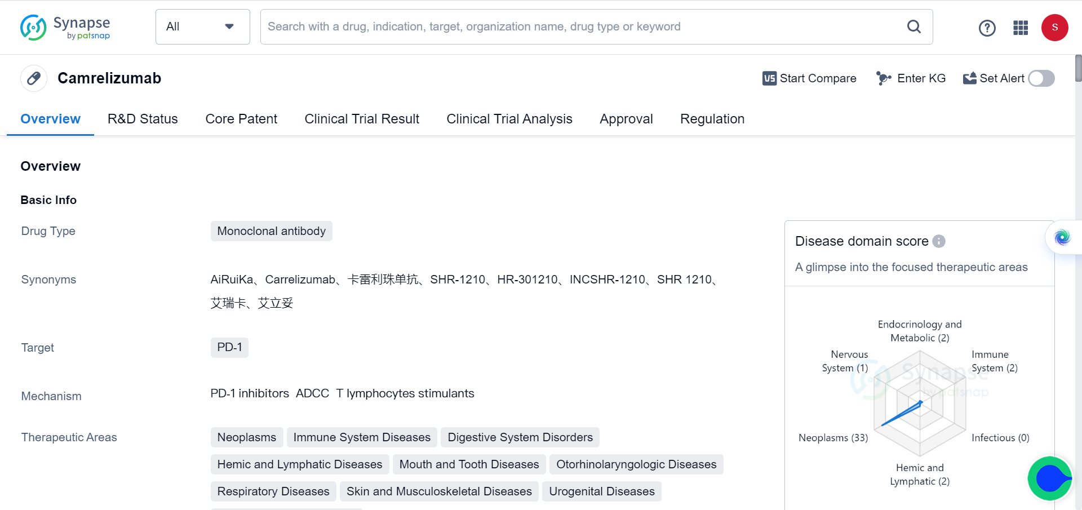Viewport: 1082px width, 510px height.
Task: Click the red user avatar
Action: (1054, 28)
